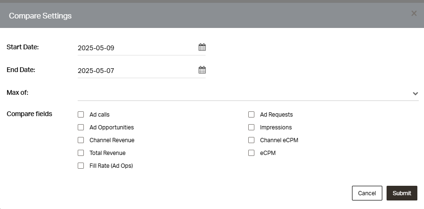Click the Ad Requests label text

coord(276,115)
